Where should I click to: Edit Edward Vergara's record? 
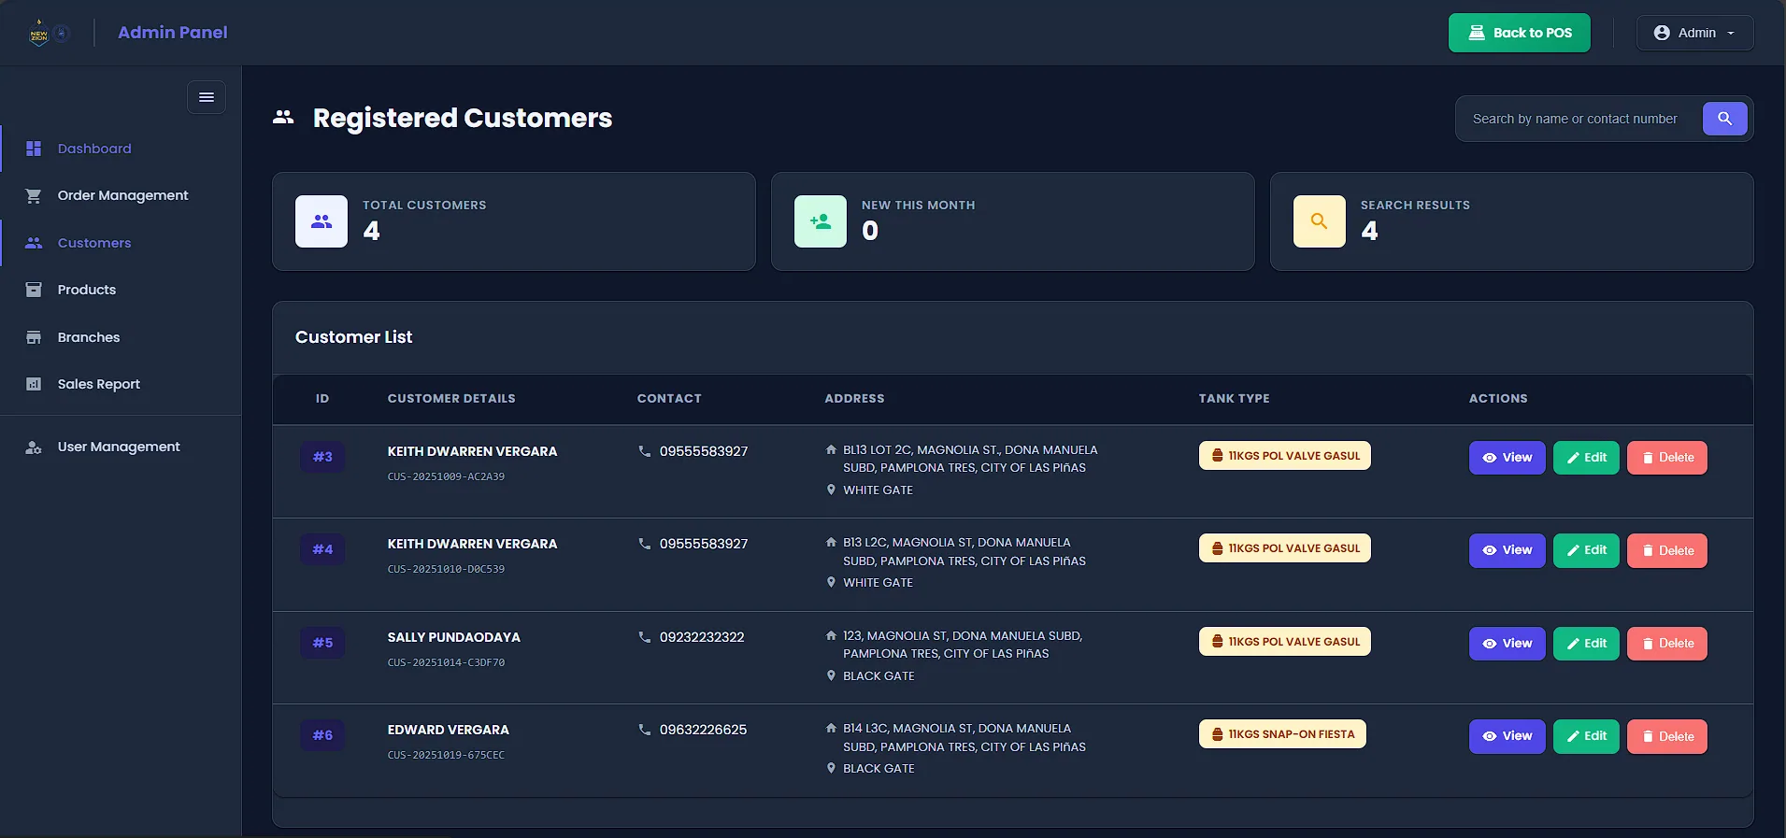[1586, 736]
